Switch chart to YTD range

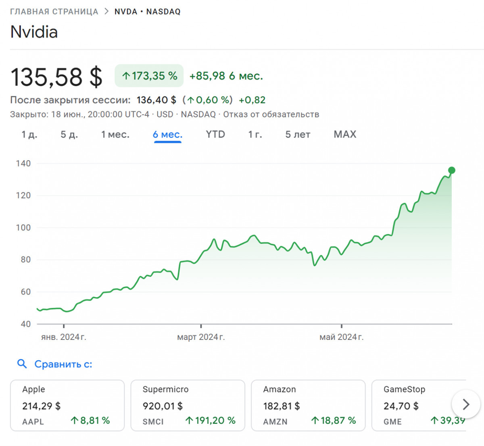click(x=215, y=135)
